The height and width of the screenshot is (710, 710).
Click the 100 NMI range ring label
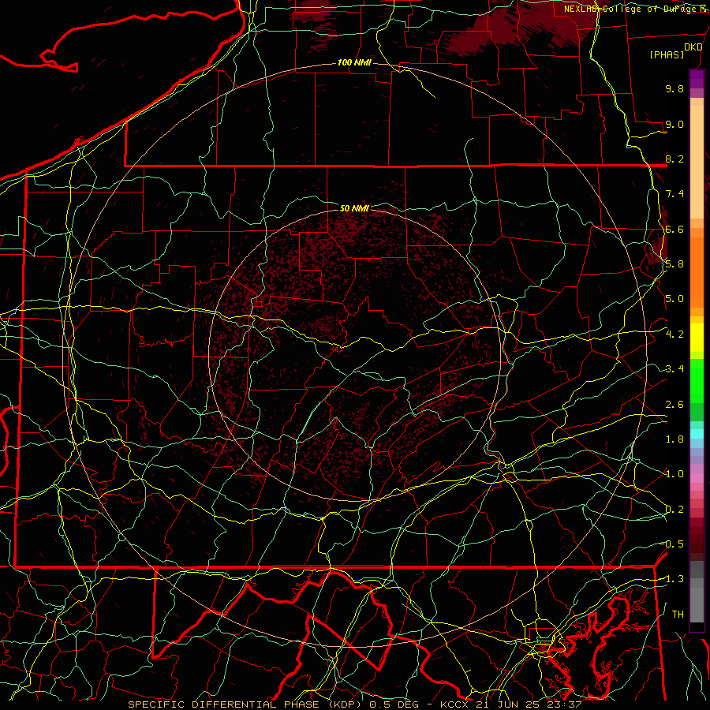tap(354, 62)
